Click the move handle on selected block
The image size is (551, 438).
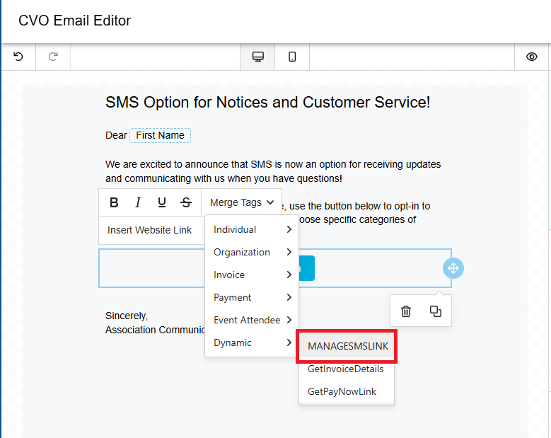453,268
